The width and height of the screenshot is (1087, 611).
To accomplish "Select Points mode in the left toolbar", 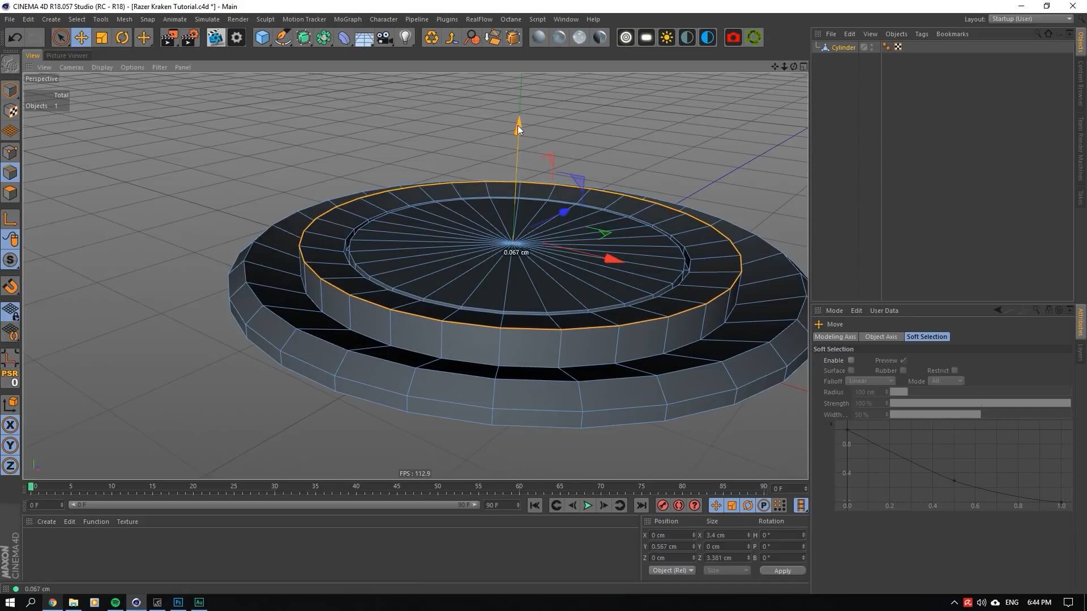I will (10, 152).
